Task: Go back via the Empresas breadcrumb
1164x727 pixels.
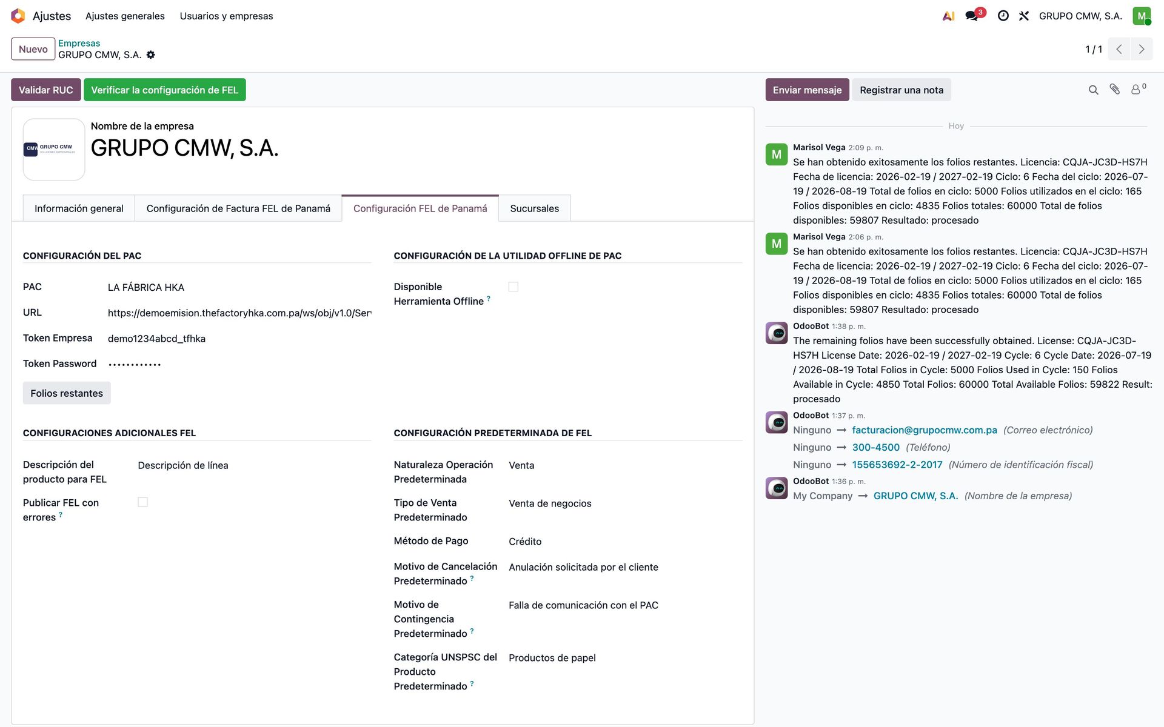Action: click(79, 43)
